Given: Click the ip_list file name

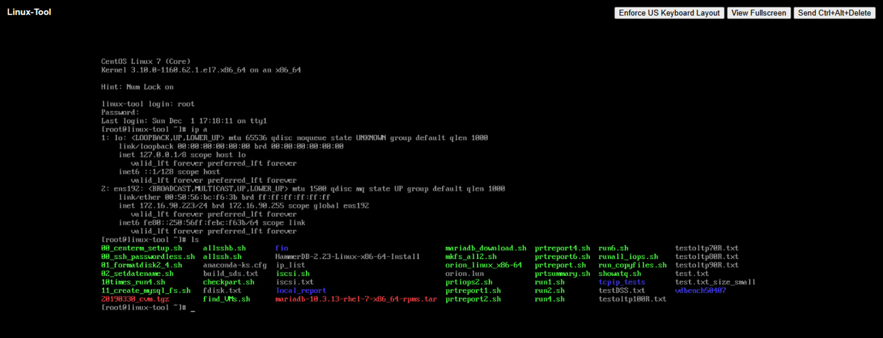Looking at the screenshot, I should click(x=290, y=265).
